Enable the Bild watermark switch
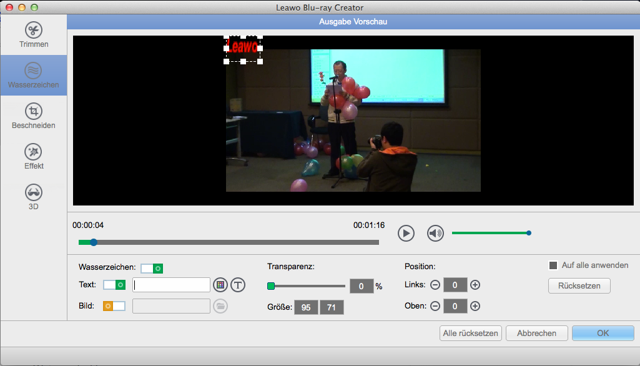The height and width of the screenshot is (366, 640). (x=114, y=306)
